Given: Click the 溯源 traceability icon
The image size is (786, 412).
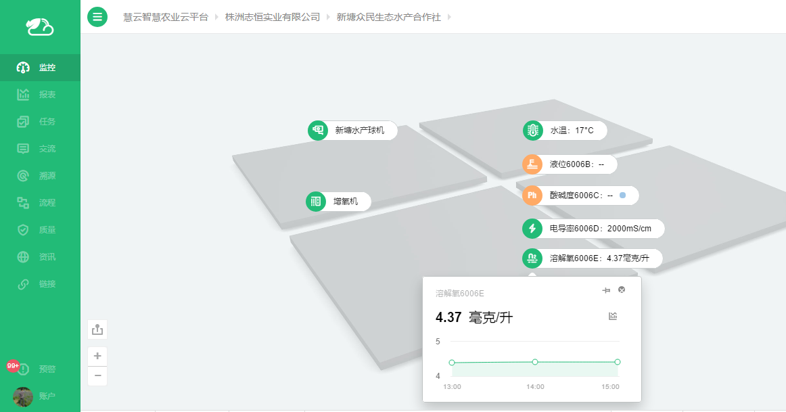Looking at the screenshot, I should point(23,176).
